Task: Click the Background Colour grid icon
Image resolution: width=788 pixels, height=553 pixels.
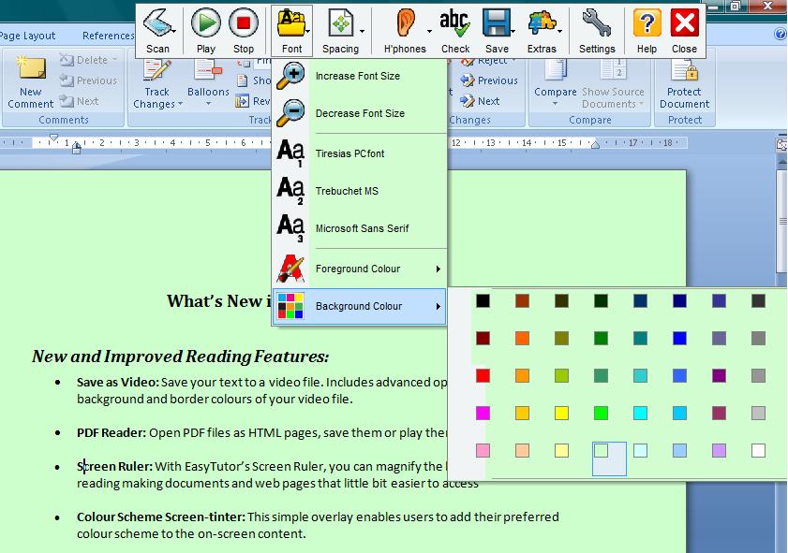Action: (x=290, y=306)
